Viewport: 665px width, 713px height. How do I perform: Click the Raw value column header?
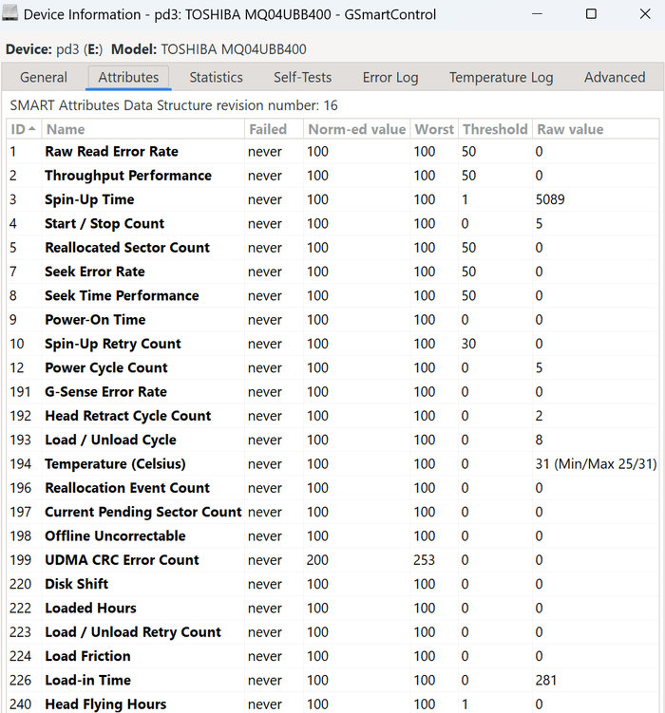[x=570, y=129]
